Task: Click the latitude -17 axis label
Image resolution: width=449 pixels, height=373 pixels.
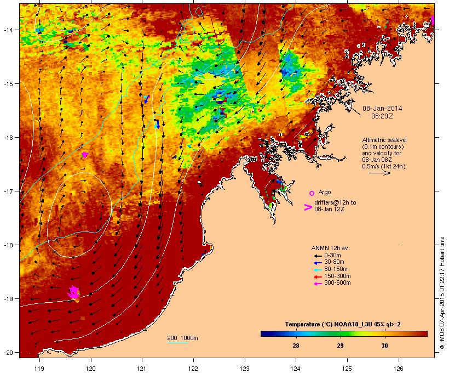Action: [8, 191]
